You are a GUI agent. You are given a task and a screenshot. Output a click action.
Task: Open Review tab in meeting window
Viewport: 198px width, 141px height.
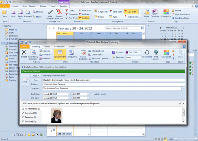click(x=72, y=47)
